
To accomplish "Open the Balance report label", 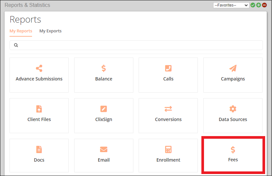I will coord(104,79).
